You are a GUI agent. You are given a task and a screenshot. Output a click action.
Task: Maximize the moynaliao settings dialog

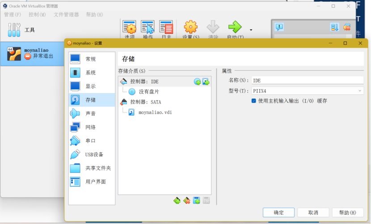(x=345, y=43)
